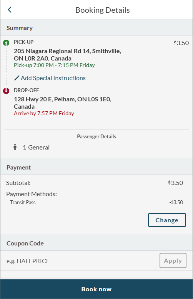
Task: Click the Book now button
Action: [96, 289]
